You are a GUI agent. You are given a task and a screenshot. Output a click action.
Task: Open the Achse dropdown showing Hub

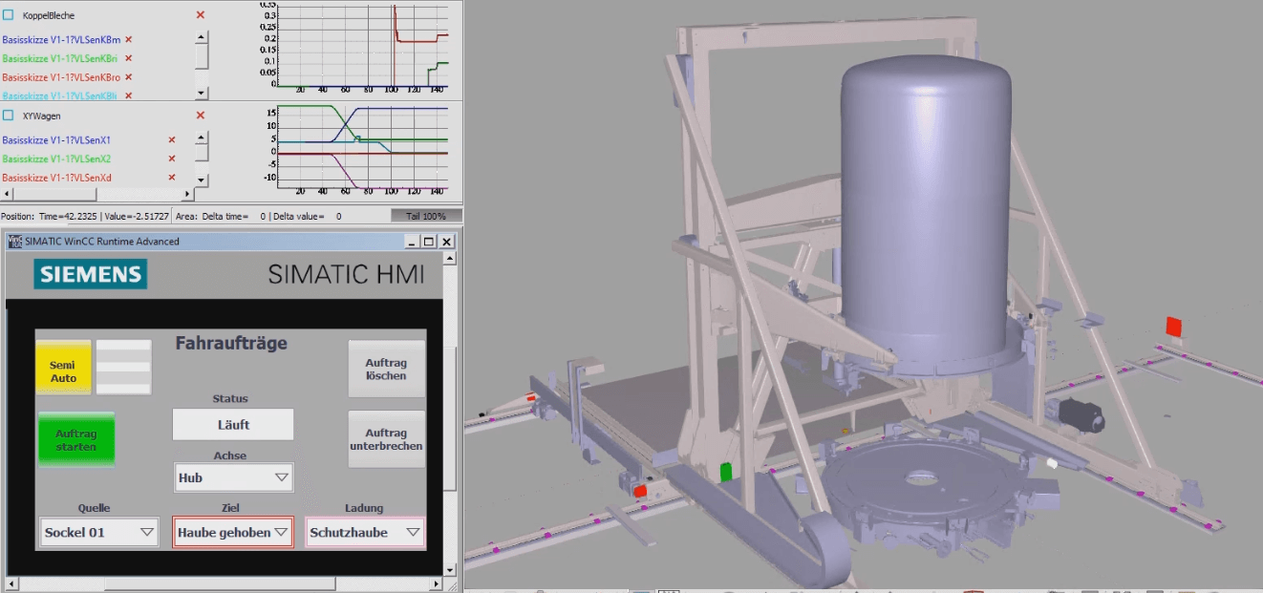pyautogui.click(x=234, y=477)
